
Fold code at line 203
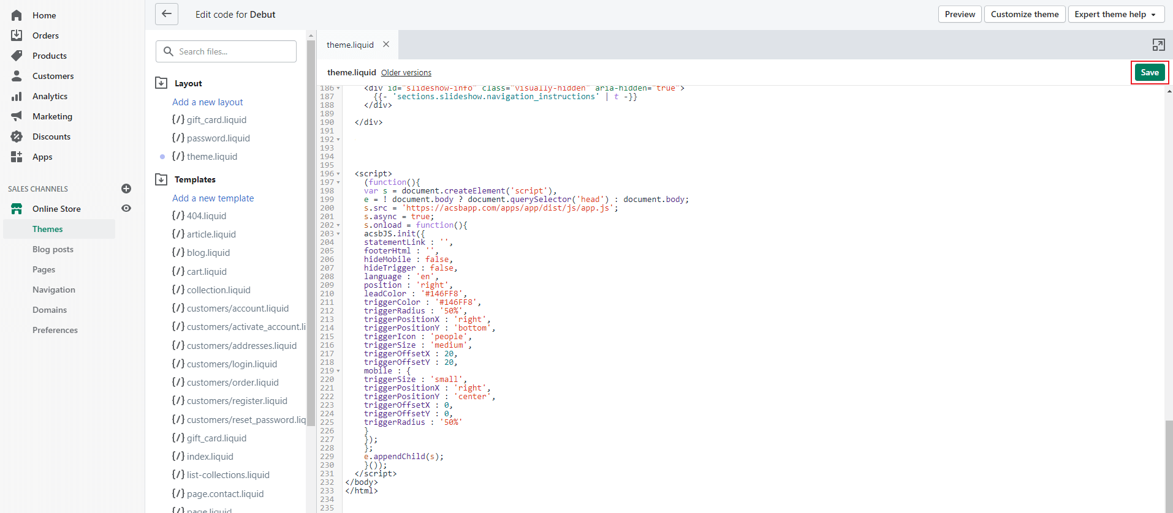tap(338, 234)
